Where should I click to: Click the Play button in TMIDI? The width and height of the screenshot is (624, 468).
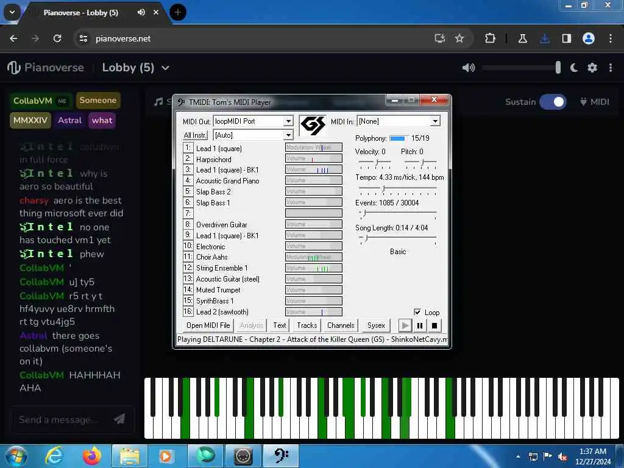[x=405, y=325]
